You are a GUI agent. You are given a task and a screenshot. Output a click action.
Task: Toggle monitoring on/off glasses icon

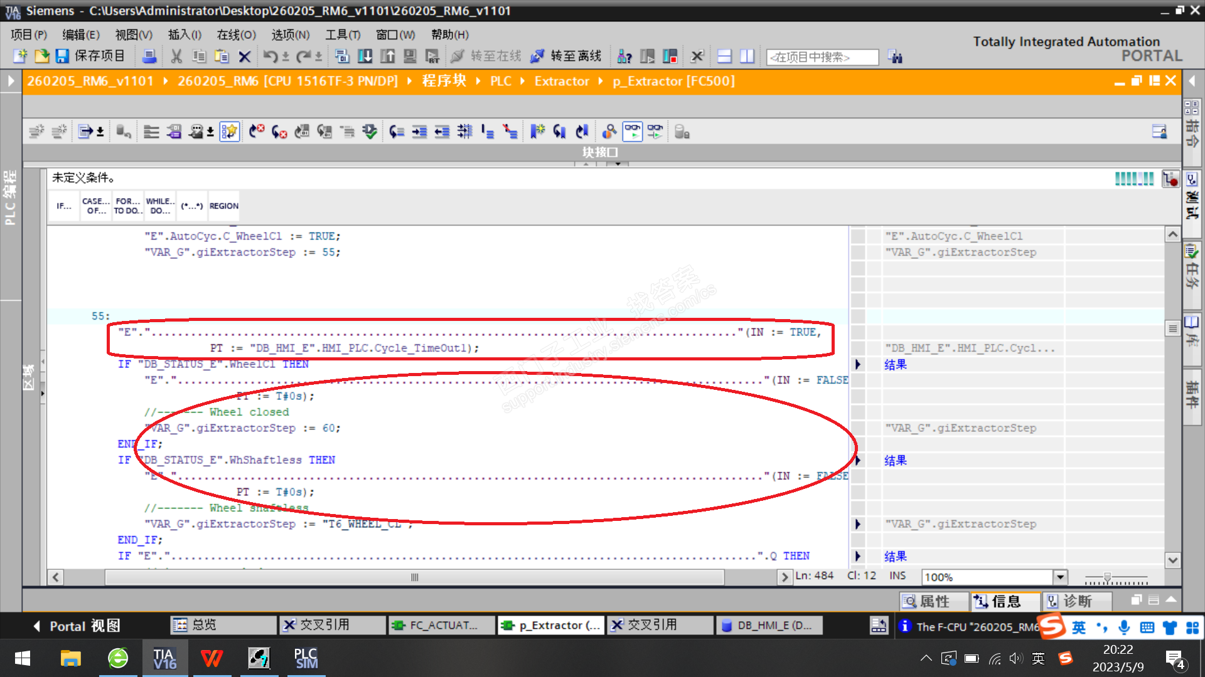tap(633, 132)
